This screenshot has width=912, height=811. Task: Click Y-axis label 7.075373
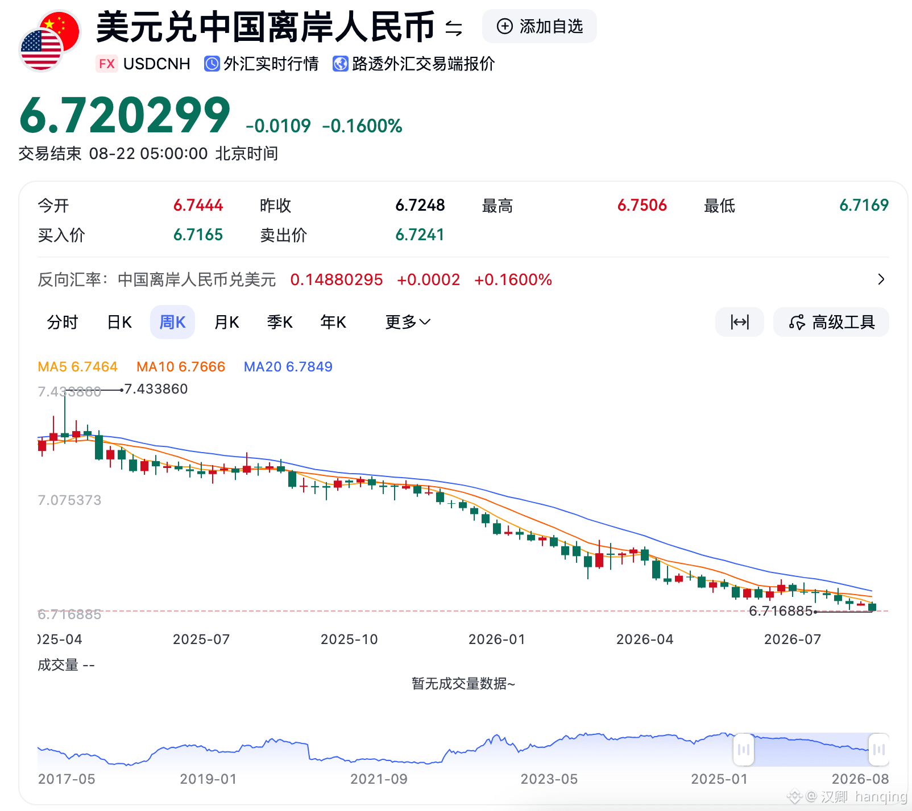click(x=69, y=500)
